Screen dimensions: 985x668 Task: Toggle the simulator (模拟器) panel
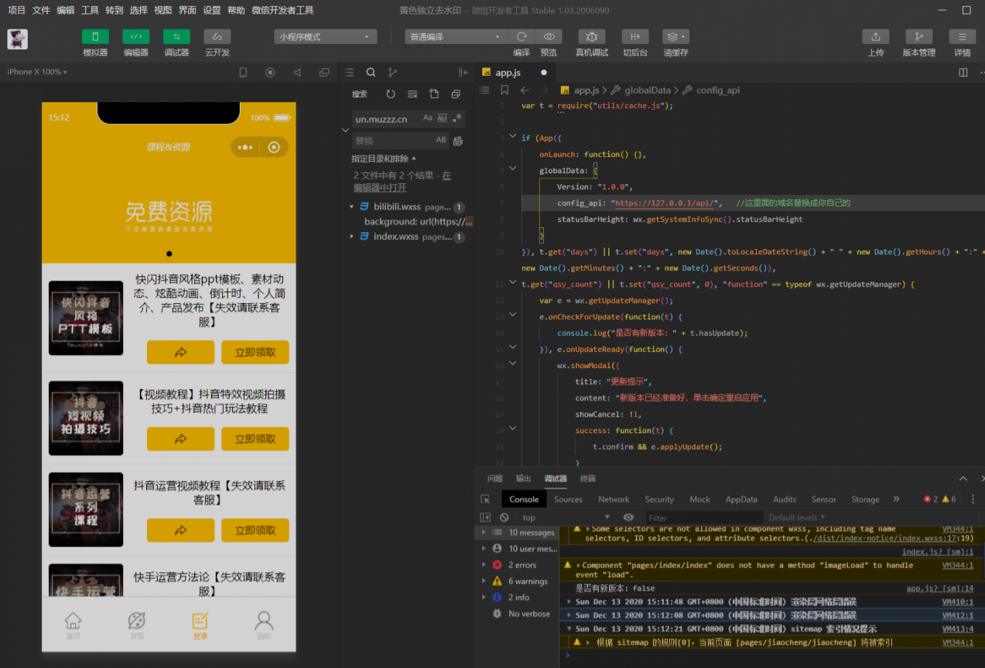(x=95, y=37)
